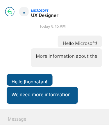Click empty space below More Information text
The width and height of the screenshot is (109, 125).
coord(66,63)
